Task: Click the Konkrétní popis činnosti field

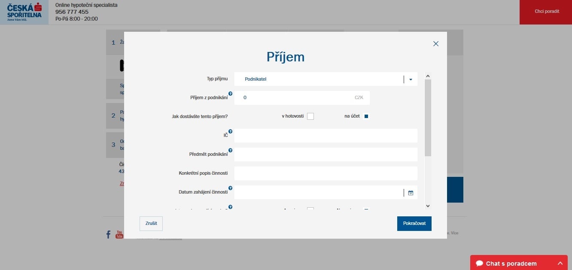Action: [x=326, y=173]
